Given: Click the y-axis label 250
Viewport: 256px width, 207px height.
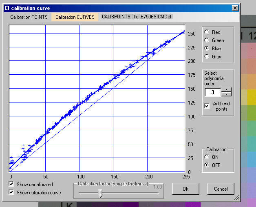Looking at the screenshot, I should click(x=192, y=33).
